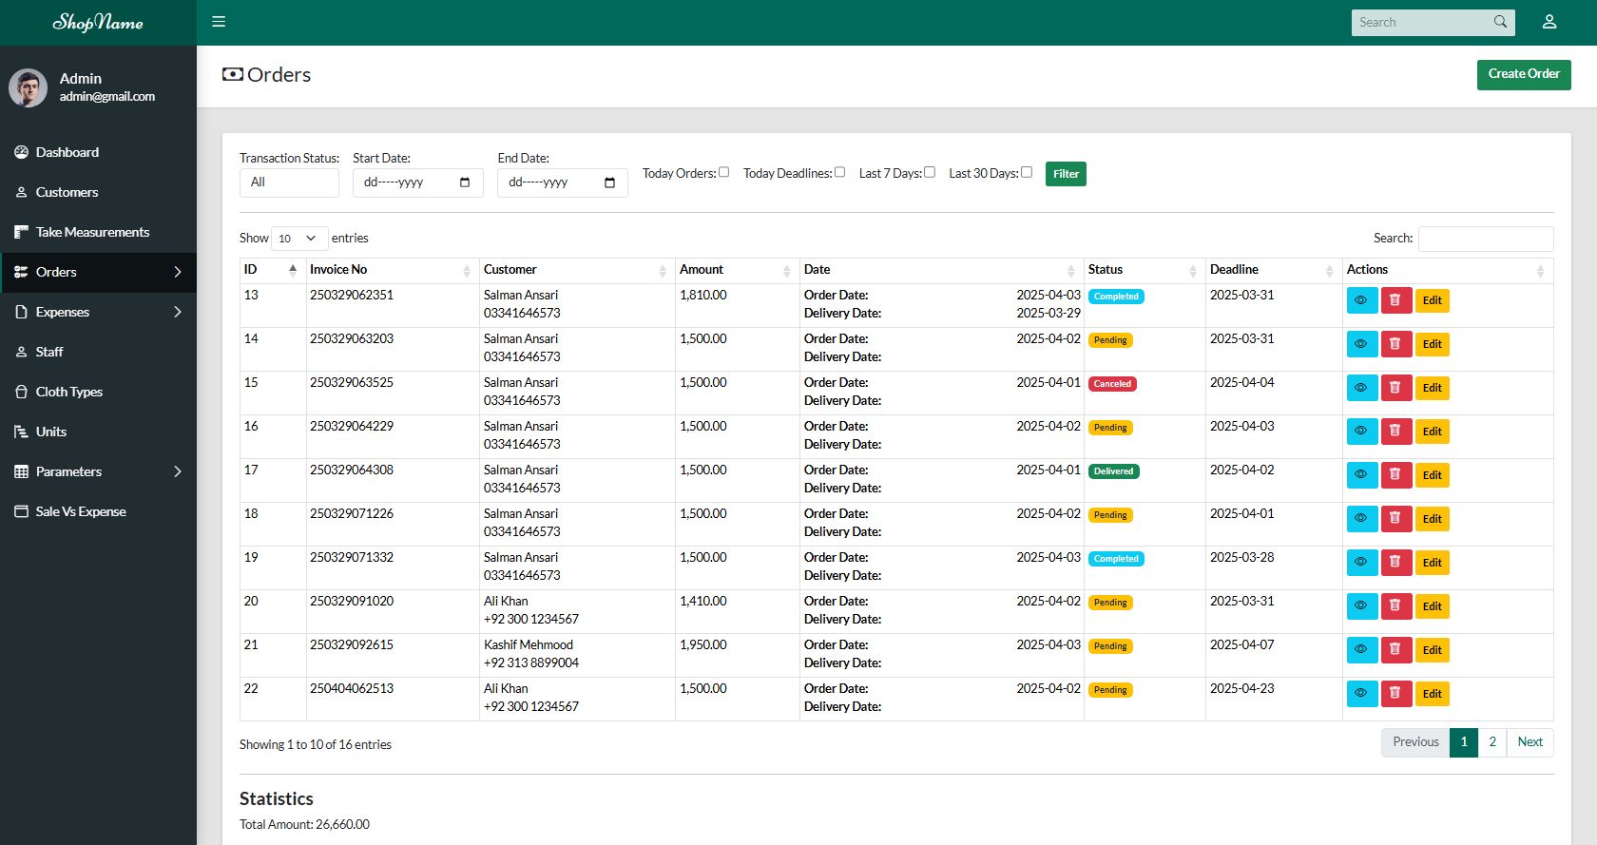The width and height of the screenshot is (1597, 845).
Task: View order 21 using the eye icon
Action: tap(1361, 650)
